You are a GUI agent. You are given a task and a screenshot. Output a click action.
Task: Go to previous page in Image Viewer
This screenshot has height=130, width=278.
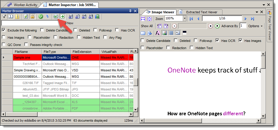click(x=198, y=18)
